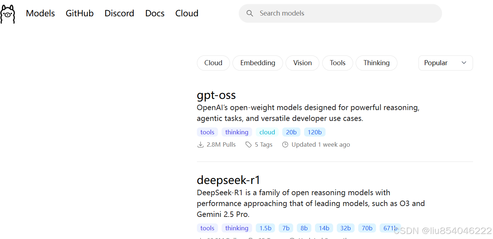Toggle the Thinking filter pill
Viewport: 493px width, 239px height.
(x=376, y=63)
